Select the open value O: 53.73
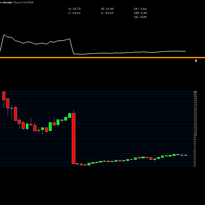This screenshot has width=205, height=205. [x=74, y=9]
